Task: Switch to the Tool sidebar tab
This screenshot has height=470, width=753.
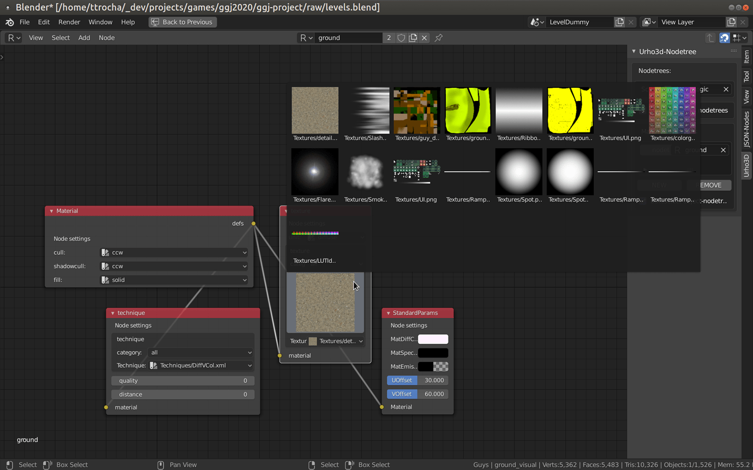Action: click(x=746, y=76)
